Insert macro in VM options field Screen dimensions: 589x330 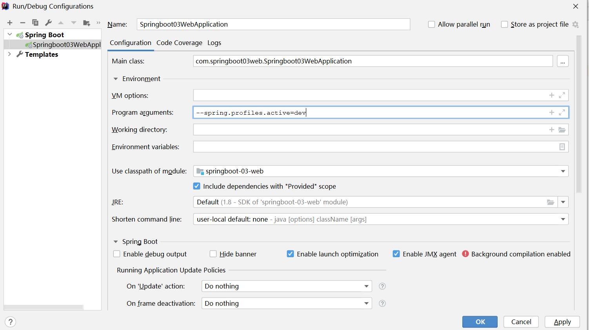[x=552, y=95]
